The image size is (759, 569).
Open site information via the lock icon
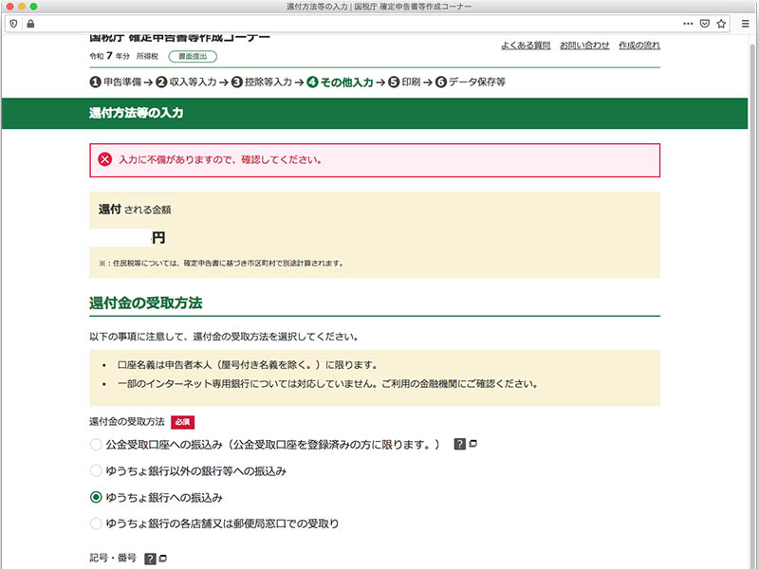click(x=29, y=23)
